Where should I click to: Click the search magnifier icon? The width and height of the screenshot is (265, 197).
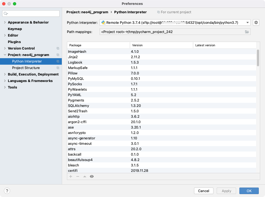coord(6,14)
